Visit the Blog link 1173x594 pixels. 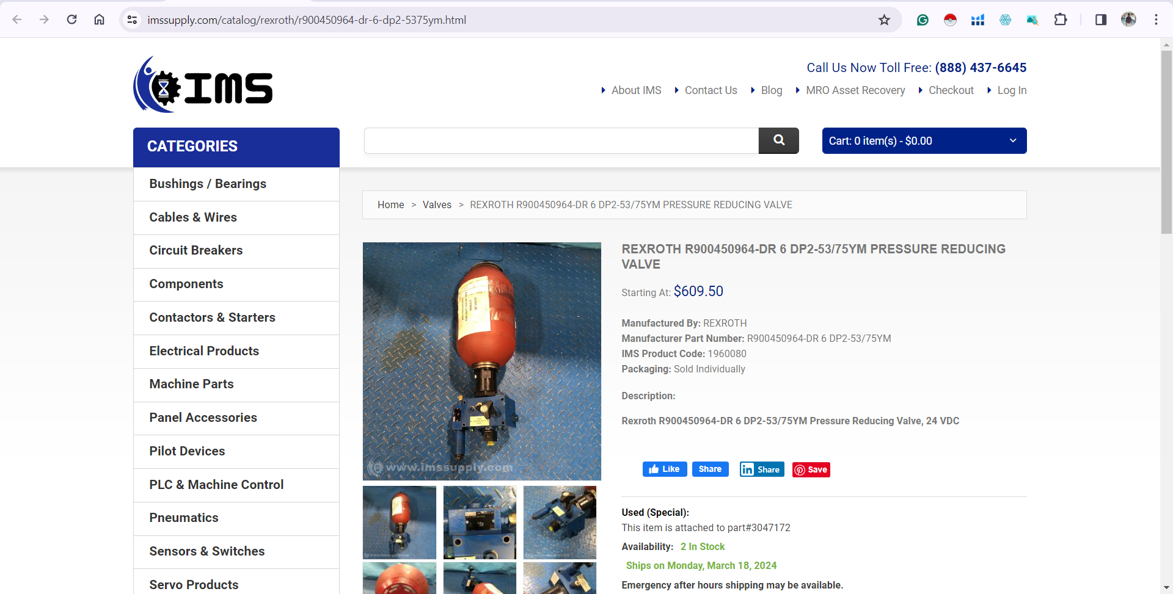click(x=772, y=90)
